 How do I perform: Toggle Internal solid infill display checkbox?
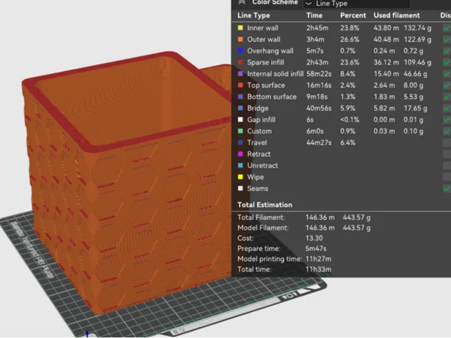tap(446, 74)
